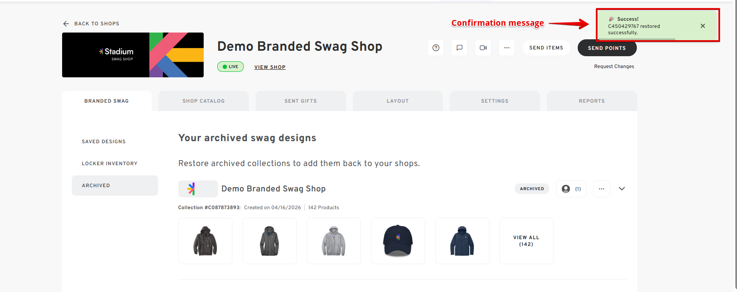Open the header more options ellipsis

pos(507,48)
